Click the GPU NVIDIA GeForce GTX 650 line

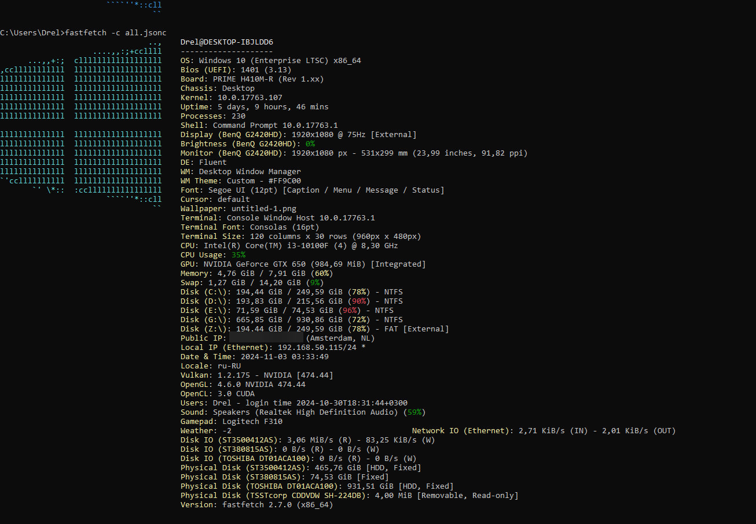303,264
